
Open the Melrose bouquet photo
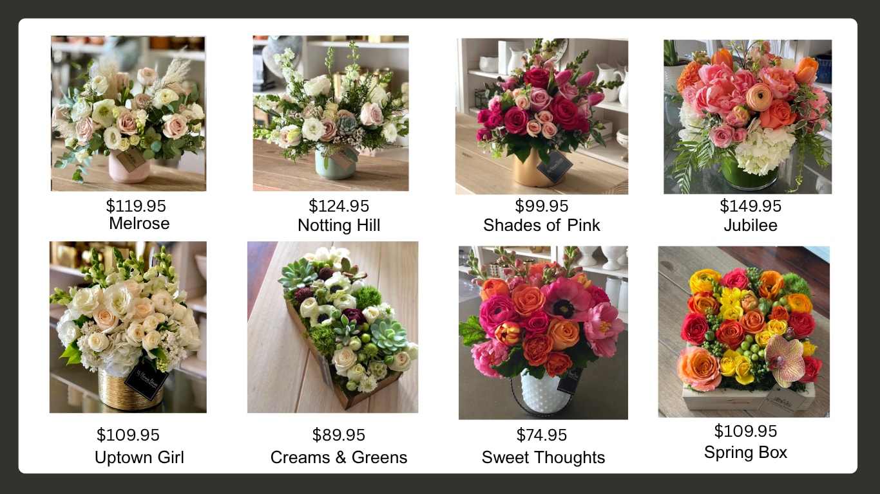(x=128, y=113)
